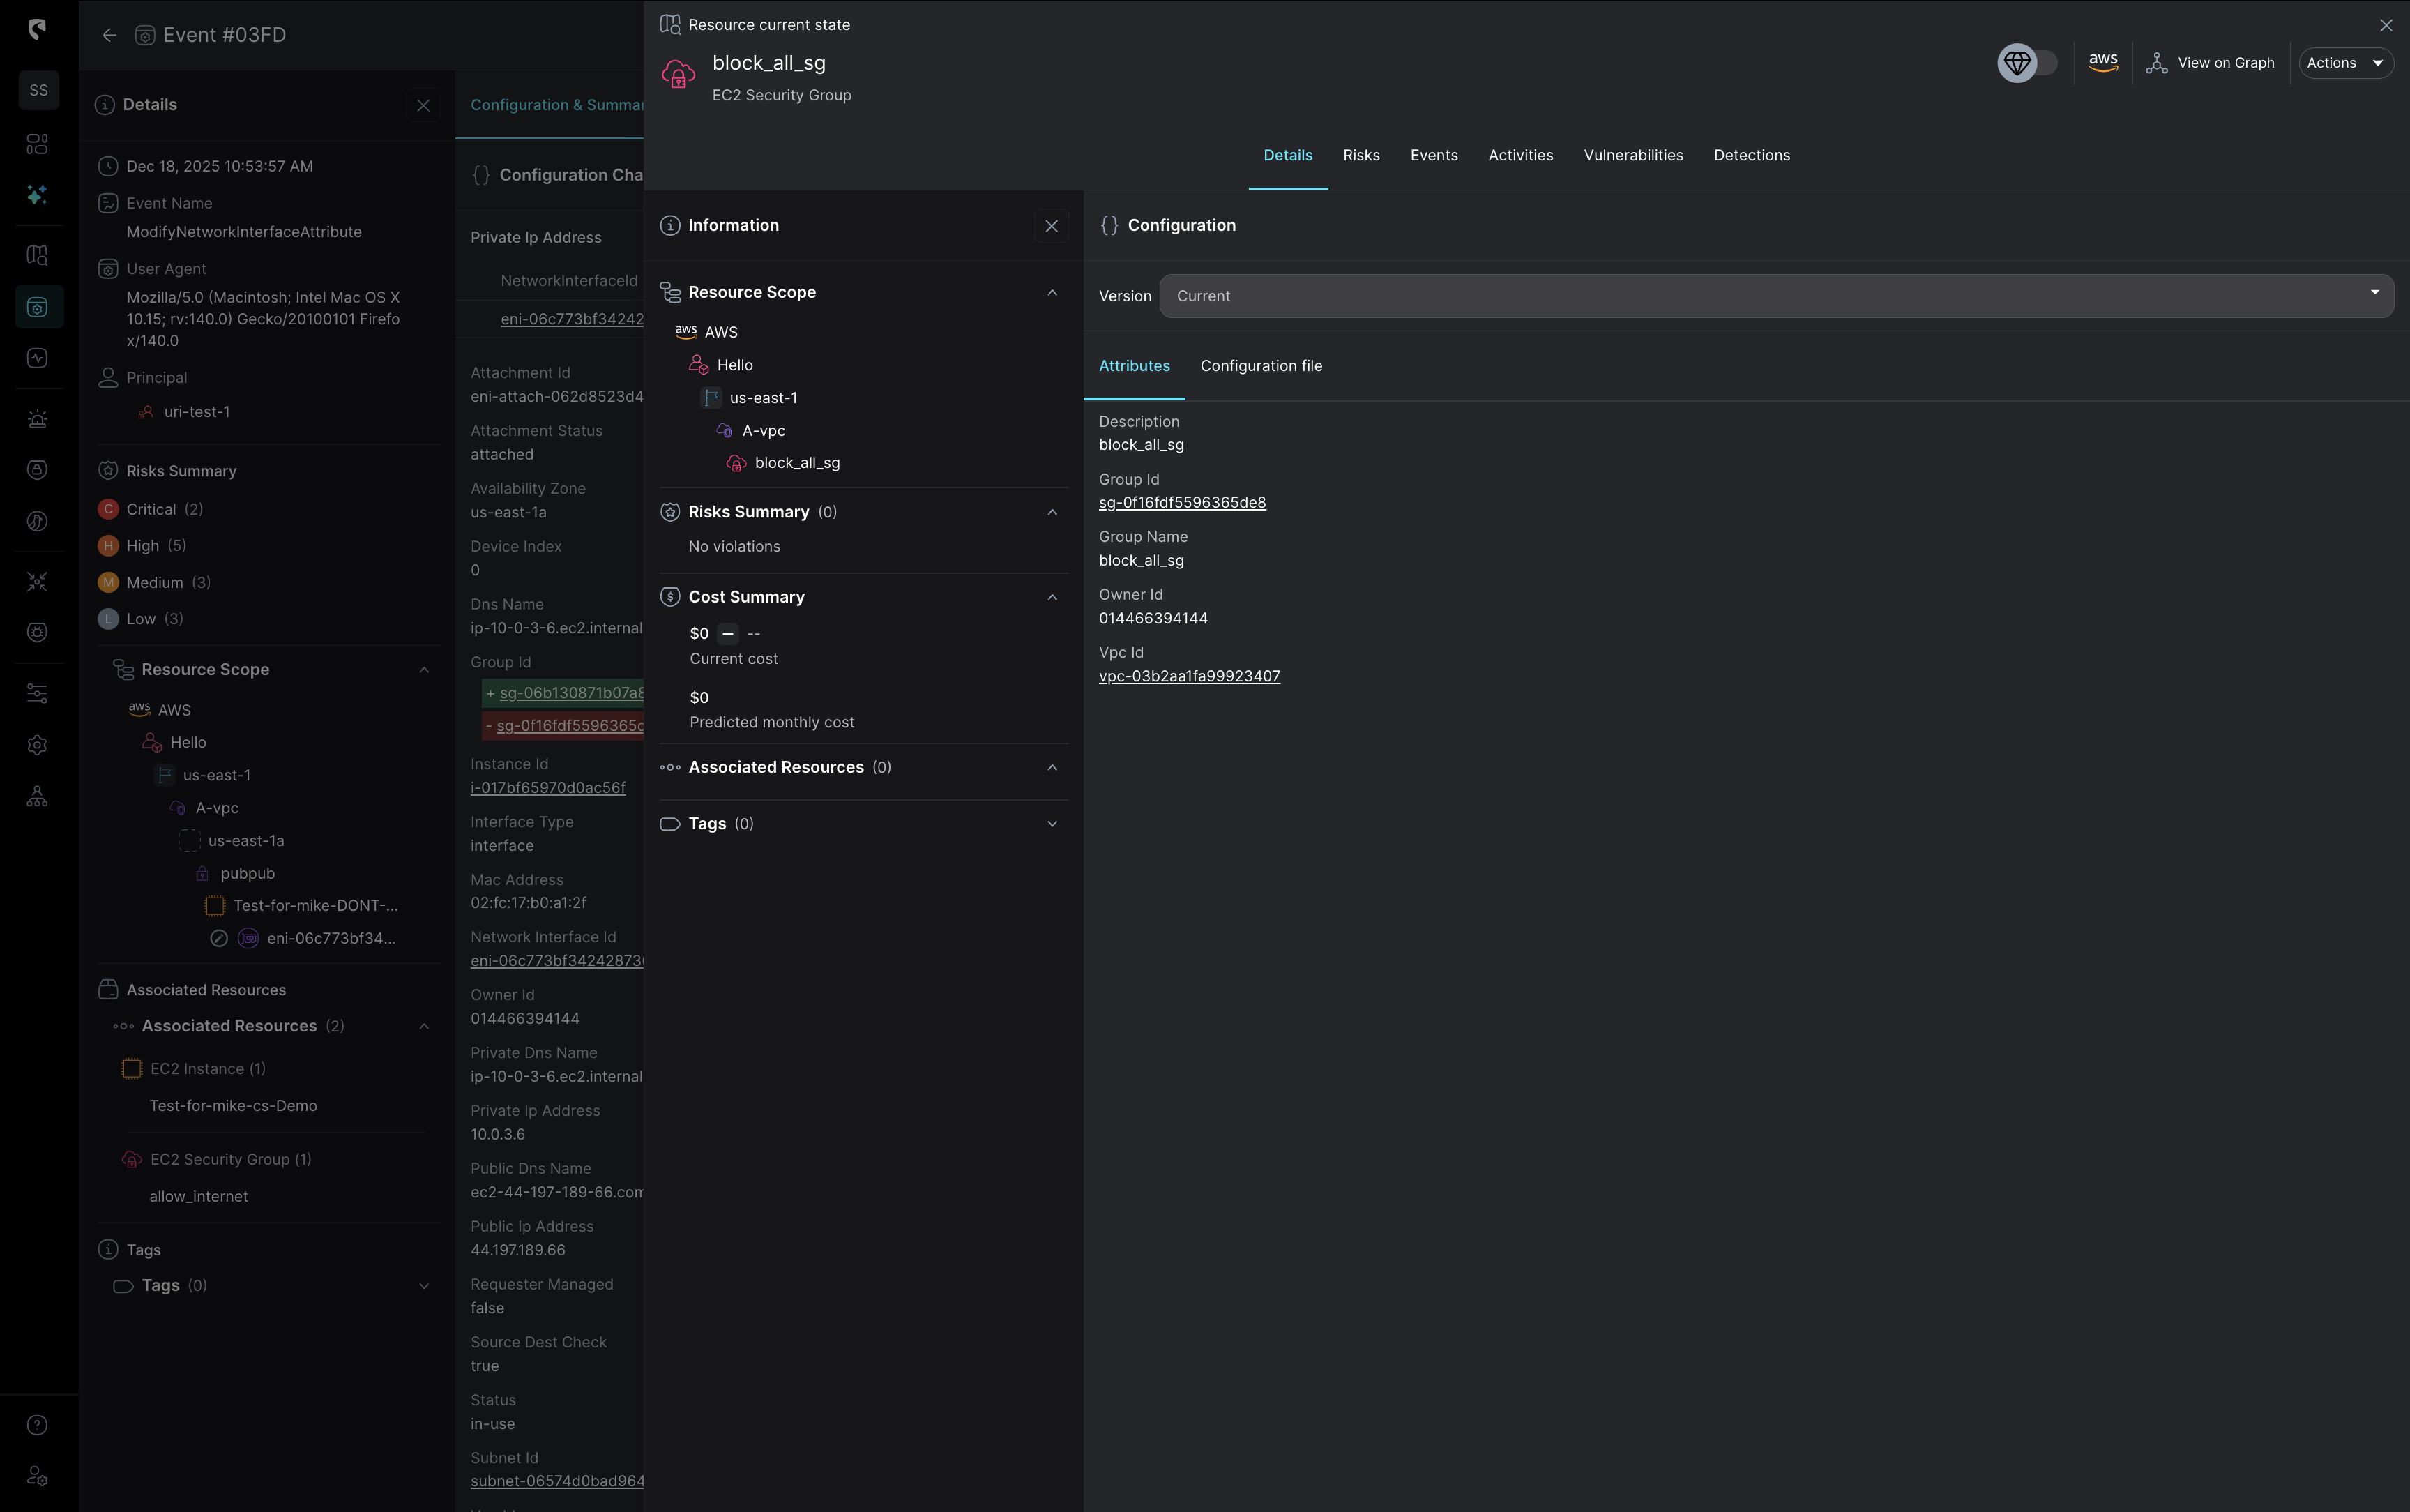Select A-vpc in the Resource Scope tree
This screenshot has height=1512, width=2410.
click(x=763, y=431)
